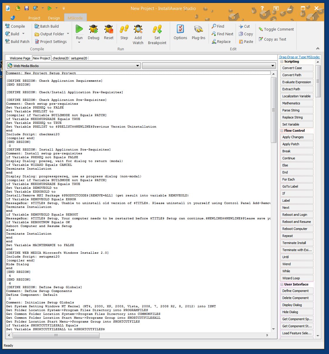Screen dimensions: 329x354
Task: Click the open folder icon in title bar
Action: coord(18,8)
